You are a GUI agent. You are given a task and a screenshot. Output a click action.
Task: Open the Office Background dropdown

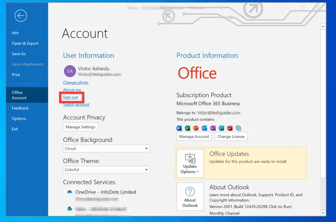click(x=147, y=149)
